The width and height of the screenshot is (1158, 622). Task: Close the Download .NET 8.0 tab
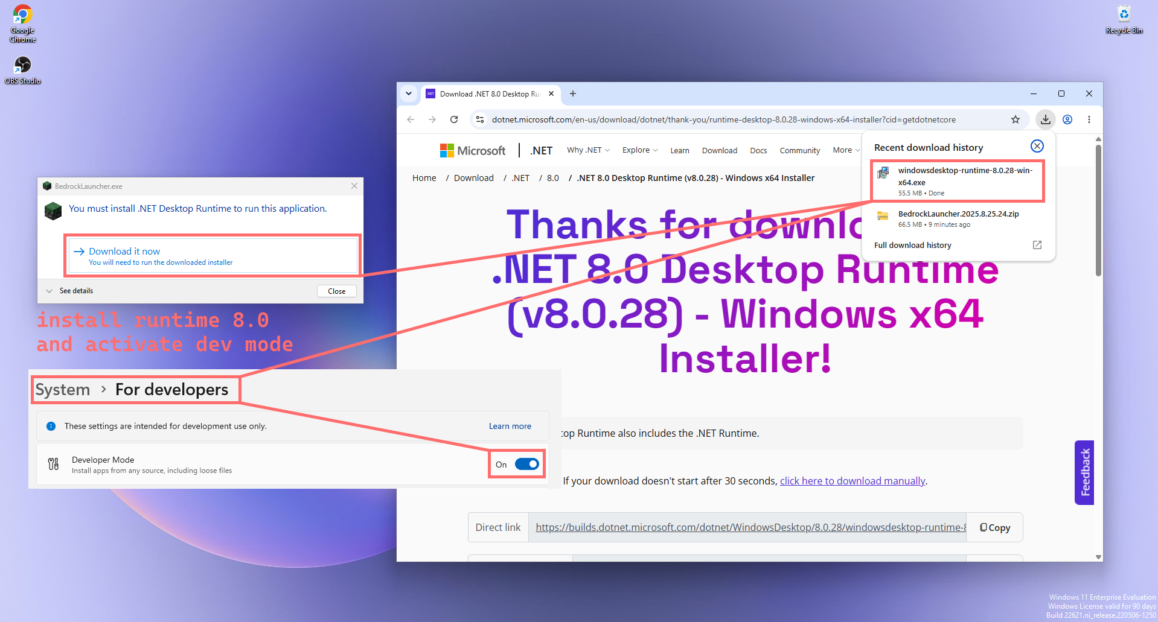(x=551, y=94)
